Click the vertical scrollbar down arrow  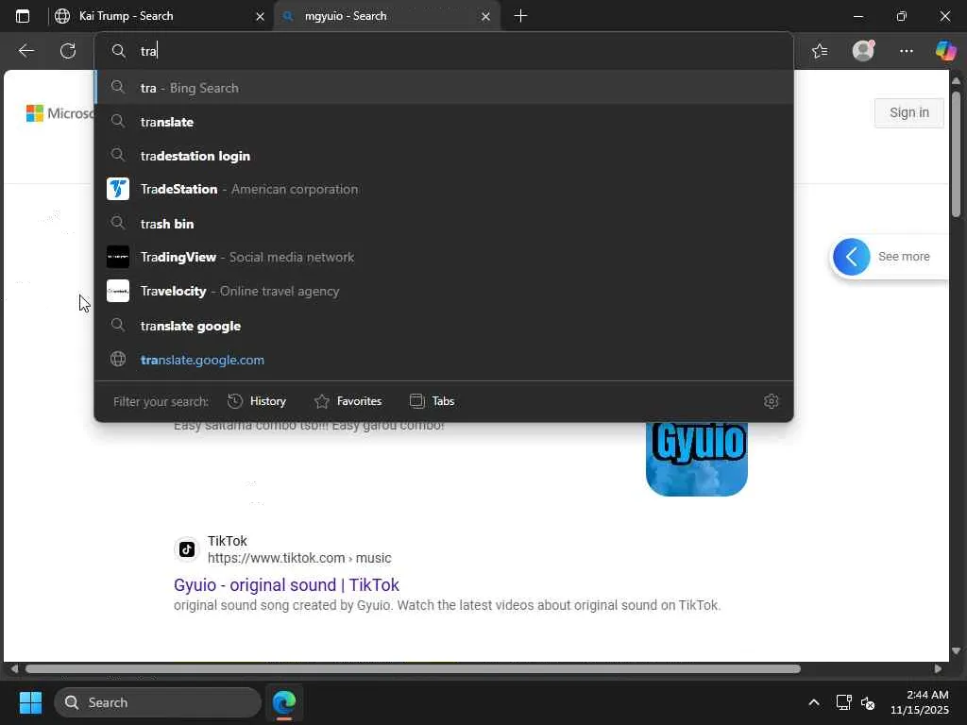(957, 651)
